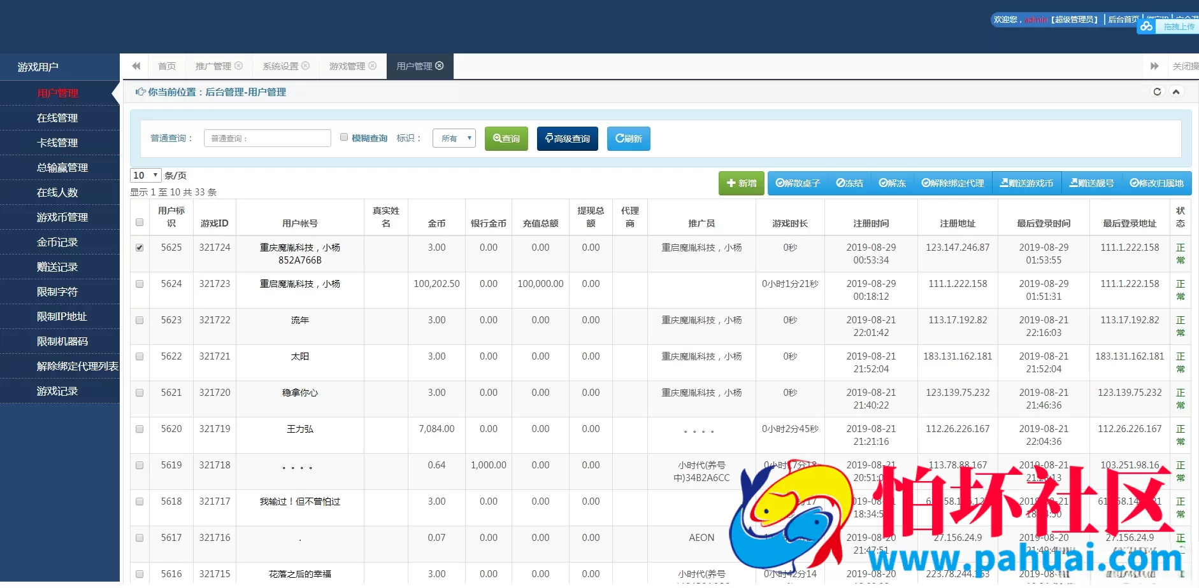Viewport: 1199px width, 588px height.
Task: Click 解除绑定代理 toolbar button
Action: pyautogui.click(x=952, y=183)
